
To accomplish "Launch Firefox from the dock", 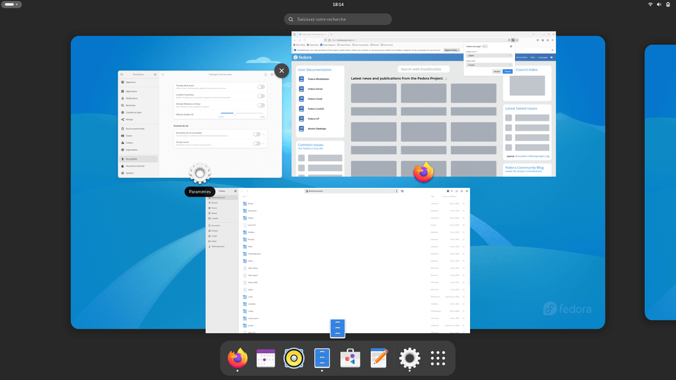I will (238, 358).
